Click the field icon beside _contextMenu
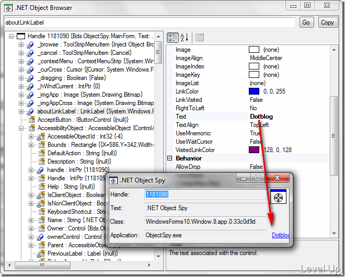345x277 pixels. pos(30,61)
